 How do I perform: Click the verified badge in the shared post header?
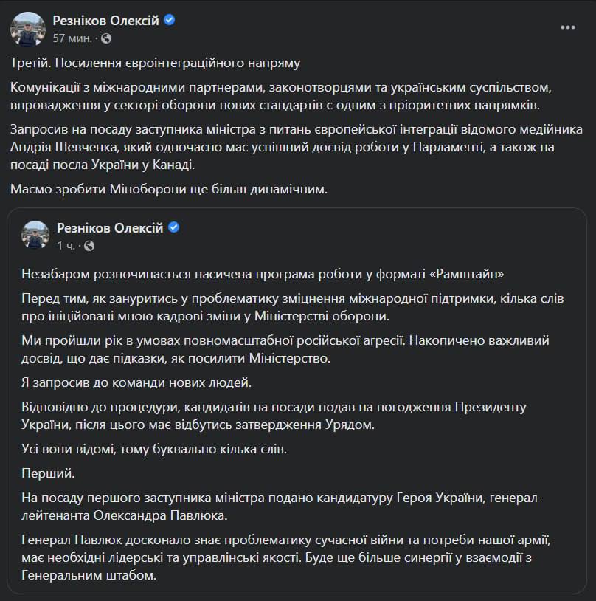coord(174,227)
